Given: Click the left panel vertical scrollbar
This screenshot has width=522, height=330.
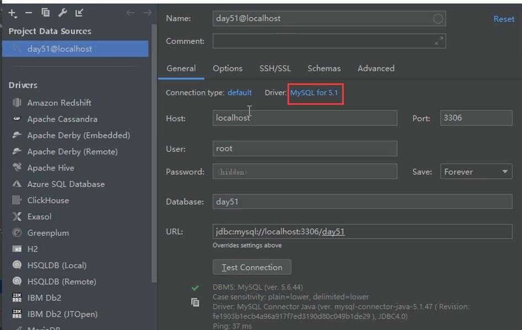Looking at the screenshot, I should [x=154, y=153].
